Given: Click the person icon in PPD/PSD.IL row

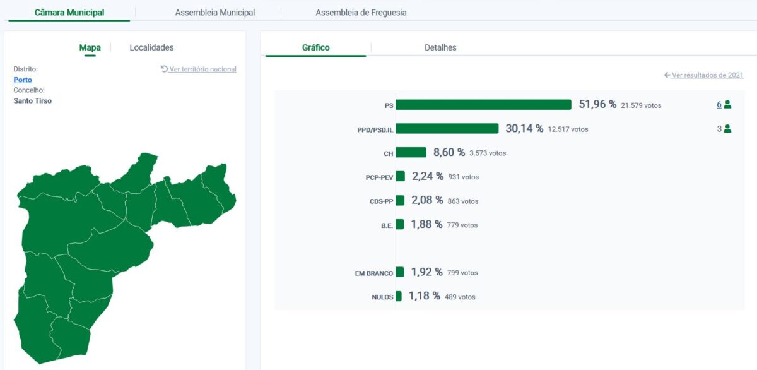Looking at the screenshot, I should [x=727, y=129].
